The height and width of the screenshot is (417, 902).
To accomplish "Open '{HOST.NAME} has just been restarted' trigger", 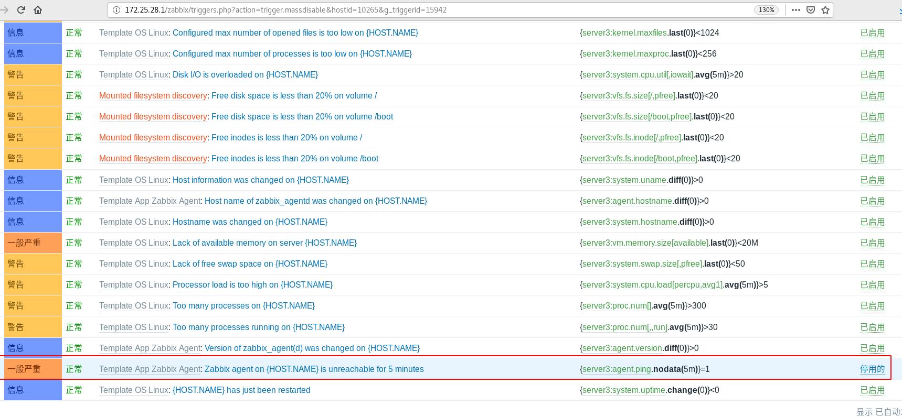I will click(x=241, y=390).
